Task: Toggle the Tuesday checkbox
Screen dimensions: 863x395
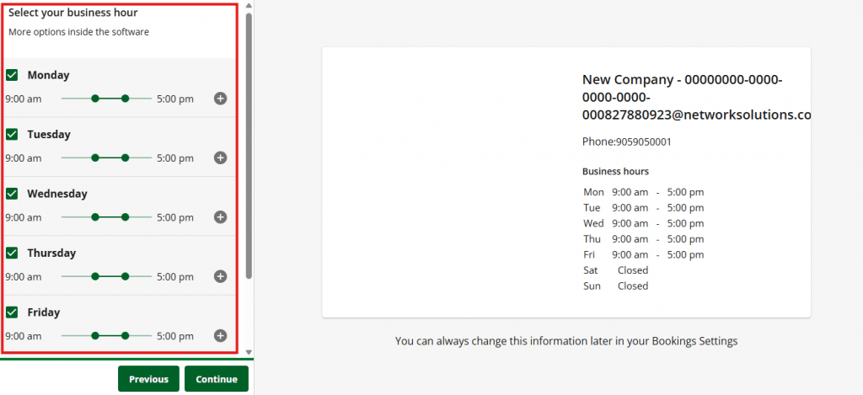Action: [13, 134]
